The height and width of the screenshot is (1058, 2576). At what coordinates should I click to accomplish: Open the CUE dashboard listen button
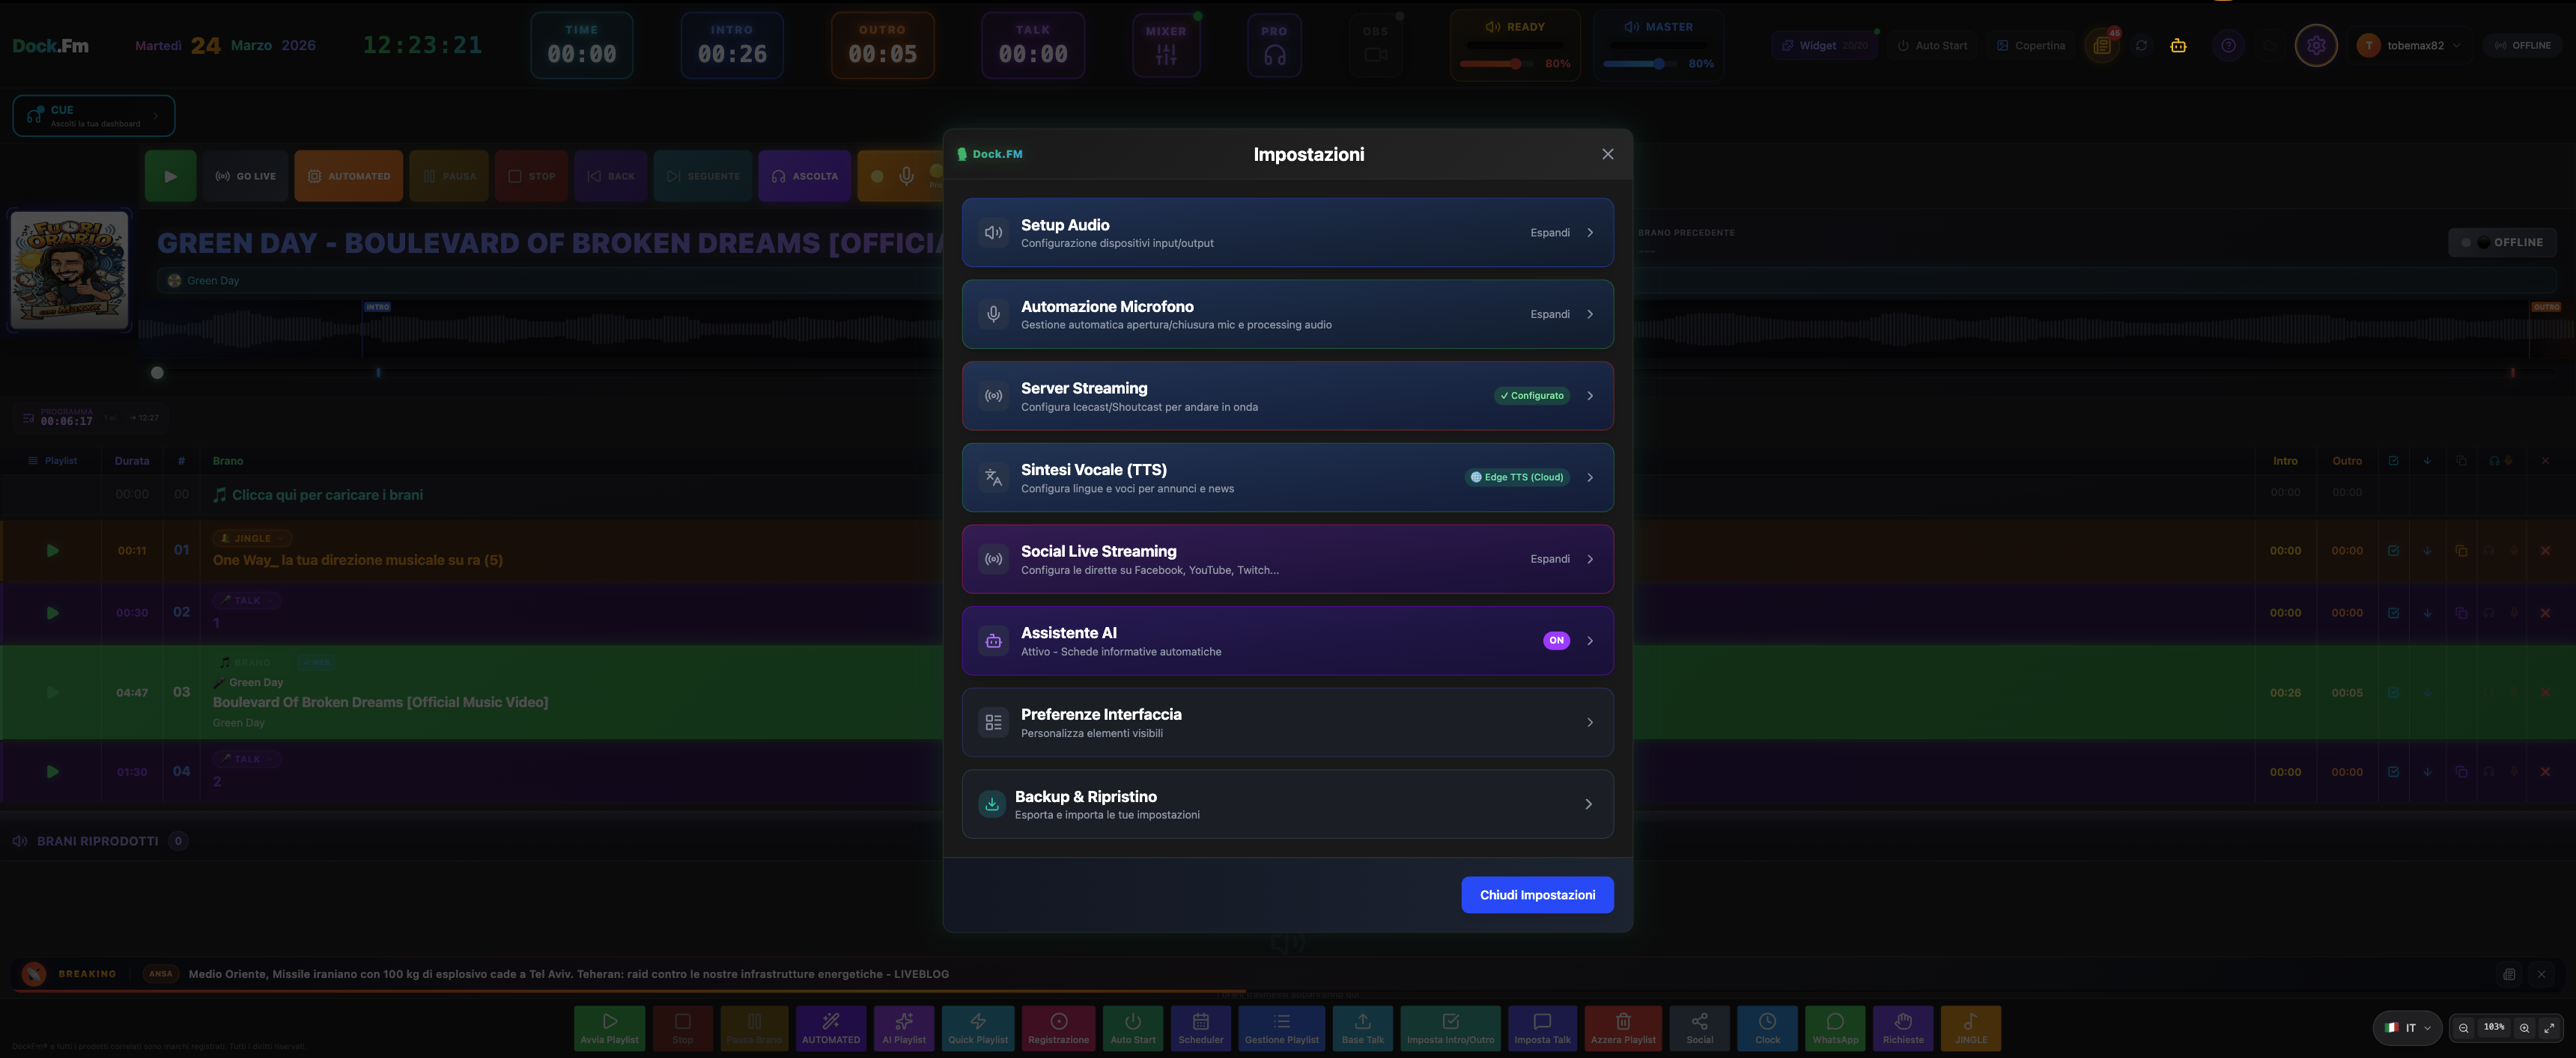click(x=94, y=116)
